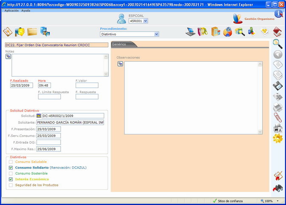The image size is (286, 205).
Task: Click the gray printer icon
Action: 278,107
